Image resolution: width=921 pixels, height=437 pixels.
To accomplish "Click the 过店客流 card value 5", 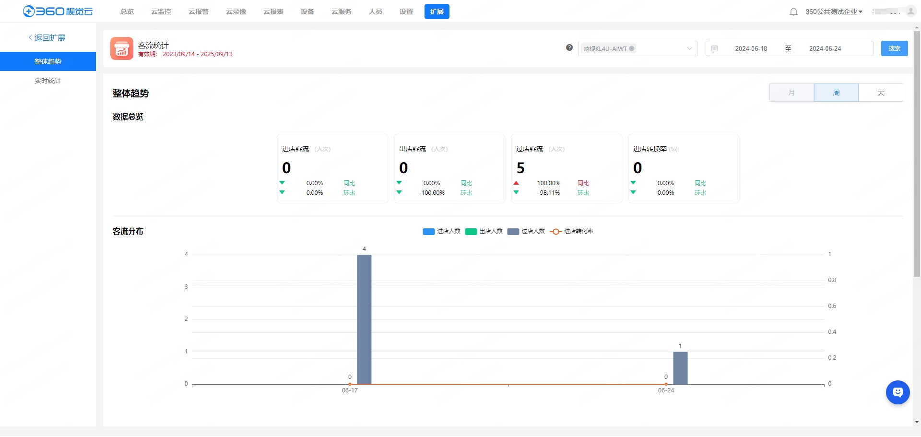I will click(520, 168).
